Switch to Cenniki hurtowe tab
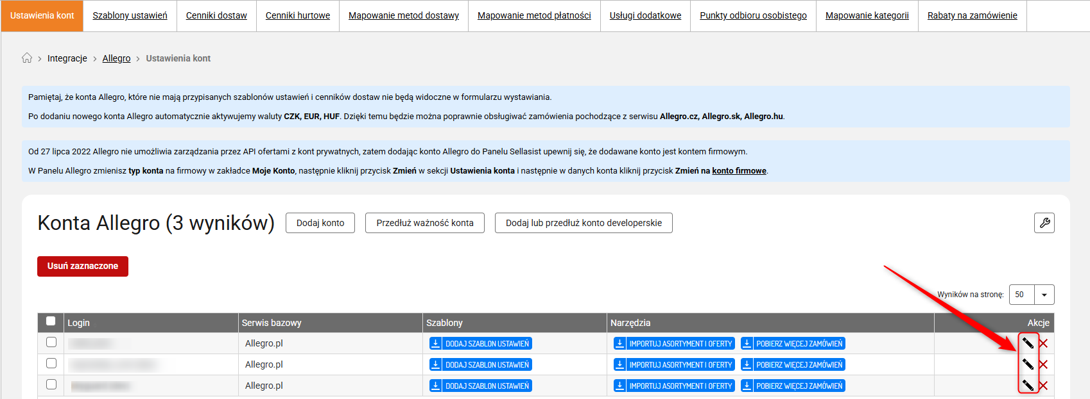The image size is (1090, 399). [x=298, y=15]
